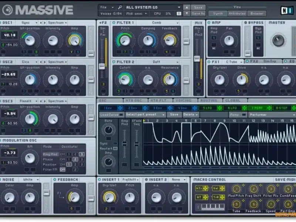296x222 pixels.
Task: Click OSC1 pitch value 40.18 field
Action: tap(10, 35)
